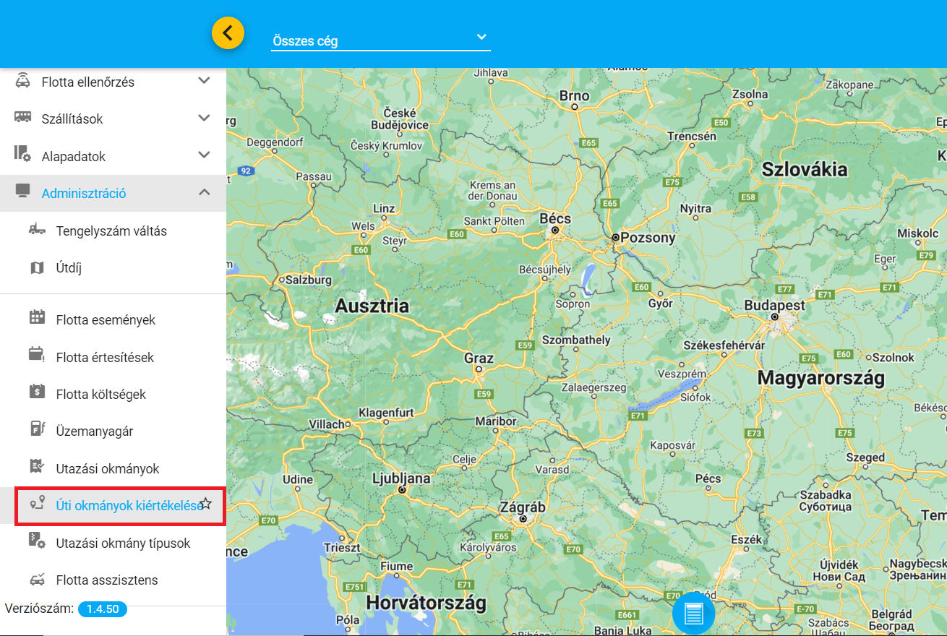Screen dimensions: 947x636
Task: Open the Összes cég company dropdown
Action: [x=380, y=40]
